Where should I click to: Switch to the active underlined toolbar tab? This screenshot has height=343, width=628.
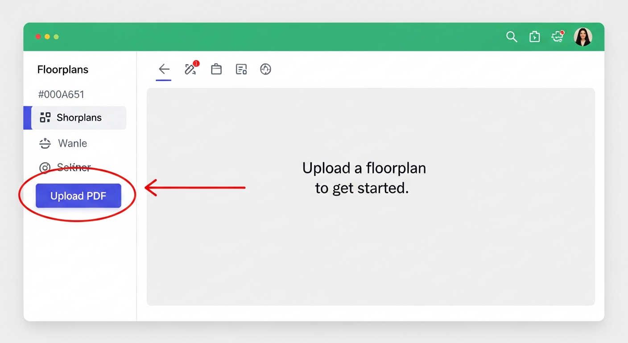[164, 69]
